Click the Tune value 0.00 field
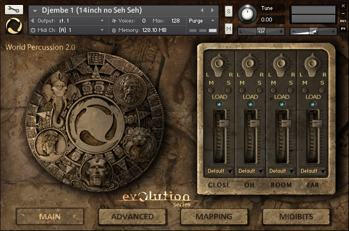The width and height of the screenshot is (349, 231). tap(266, 20)
